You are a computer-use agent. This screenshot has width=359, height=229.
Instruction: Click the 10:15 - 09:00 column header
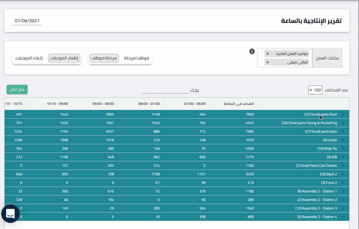(57, 103)
